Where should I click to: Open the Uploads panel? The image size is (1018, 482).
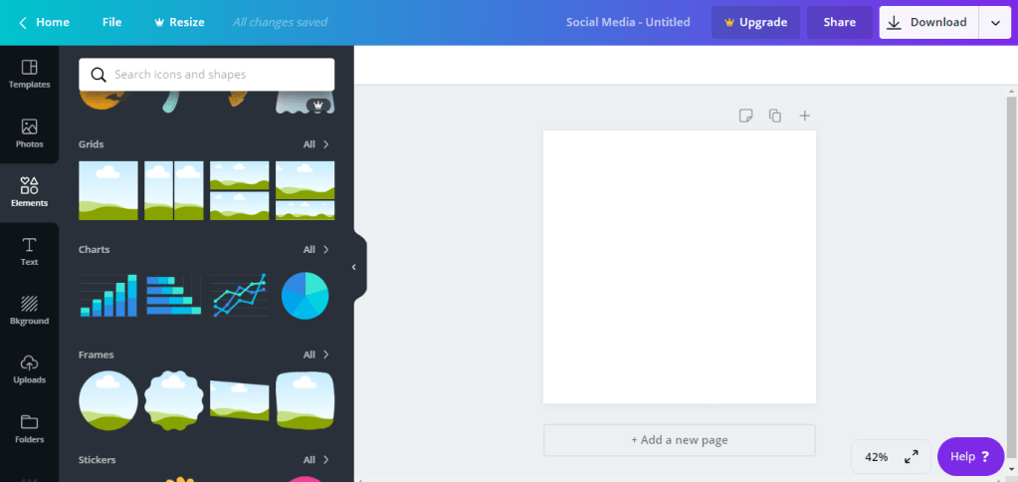click(x=29, y=368)
